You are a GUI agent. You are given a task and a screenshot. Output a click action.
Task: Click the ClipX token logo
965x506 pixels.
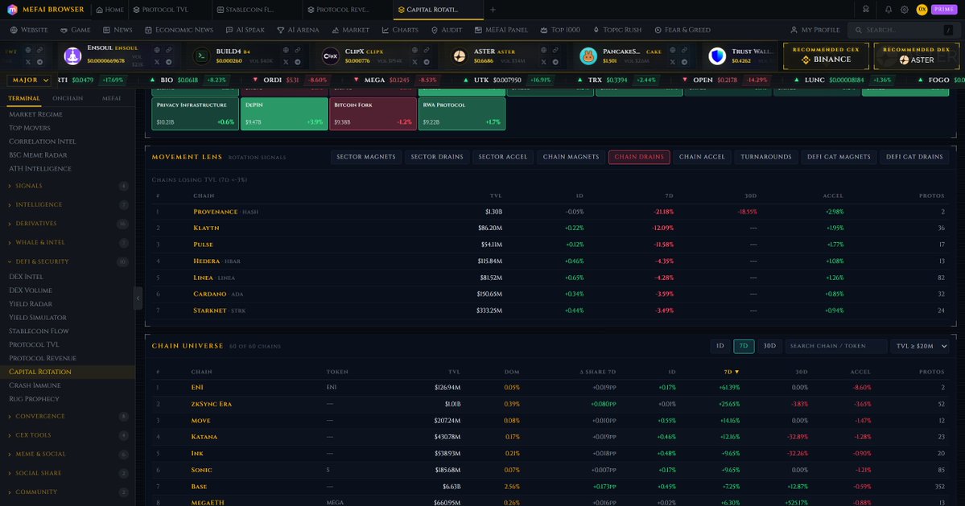(331, 56)
